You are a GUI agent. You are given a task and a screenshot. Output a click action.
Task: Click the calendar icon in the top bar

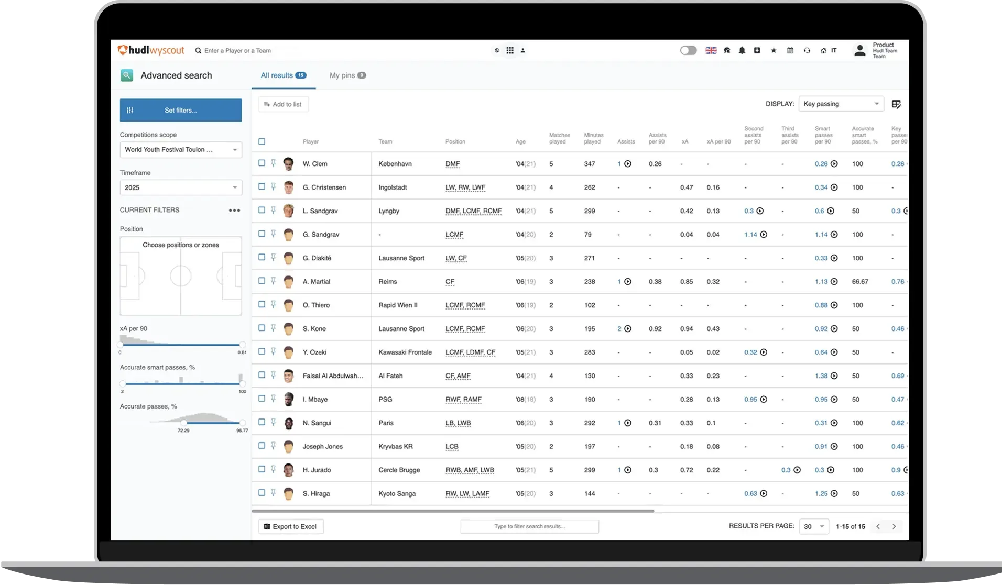[790, 50]
